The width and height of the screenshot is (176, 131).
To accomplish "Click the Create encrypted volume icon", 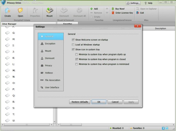I will click(x=8, y=11).
